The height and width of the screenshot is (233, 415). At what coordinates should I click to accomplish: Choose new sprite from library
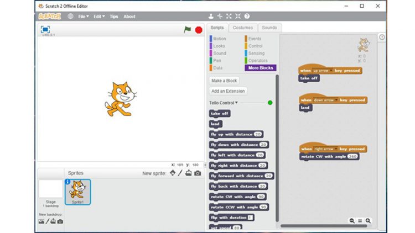coord(173,173)
